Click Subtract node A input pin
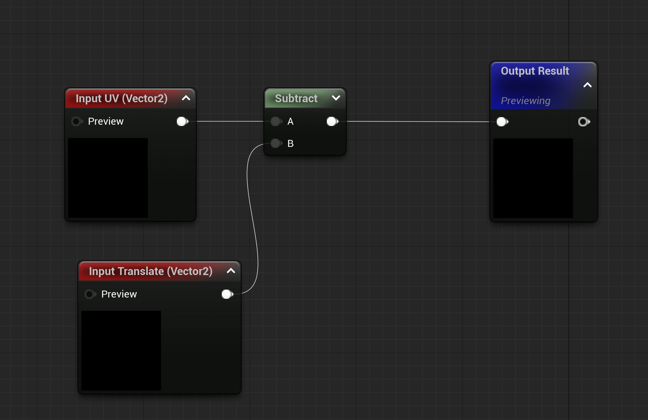This screenshot has height=420, width=648. click(x=276, y=121)
